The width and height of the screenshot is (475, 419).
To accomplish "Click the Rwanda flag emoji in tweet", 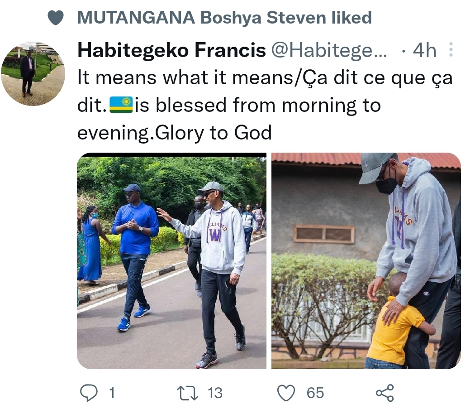I will pos(121,105).
